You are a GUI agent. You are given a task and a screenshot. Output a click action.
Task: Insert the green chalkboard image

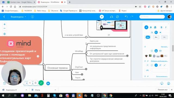click(x=150, y=56)
